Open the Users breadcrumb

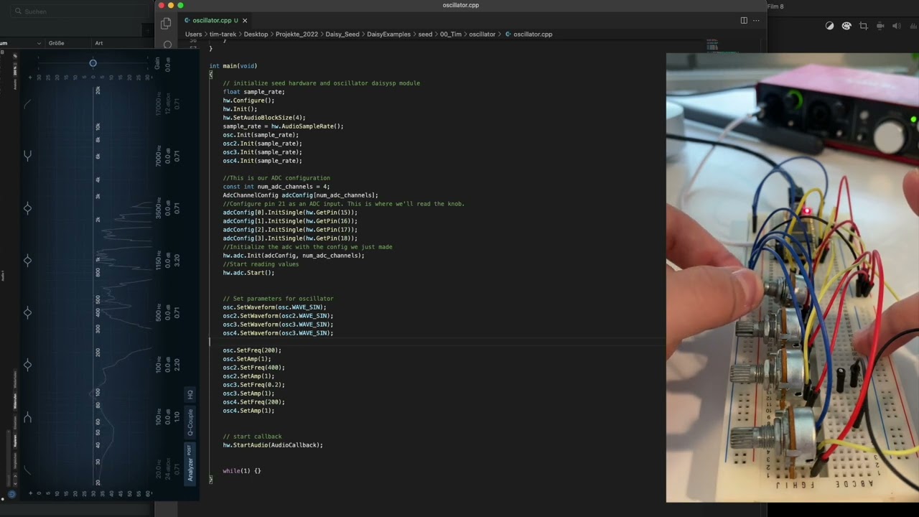[x=193, y=34]
